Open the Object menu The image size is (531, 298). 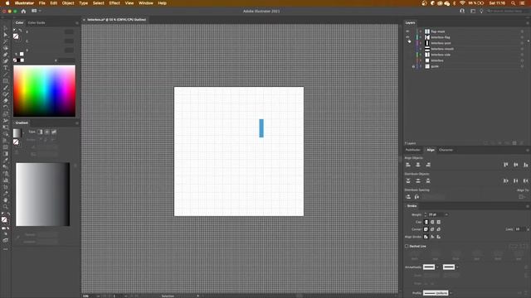tap(68, 3)
